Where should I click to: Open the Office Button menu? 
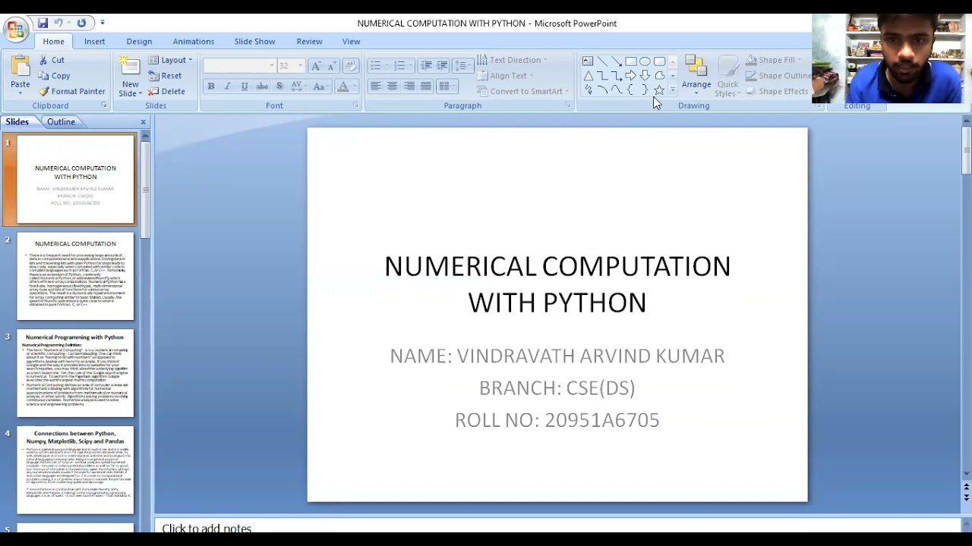[x=15, y=30]
